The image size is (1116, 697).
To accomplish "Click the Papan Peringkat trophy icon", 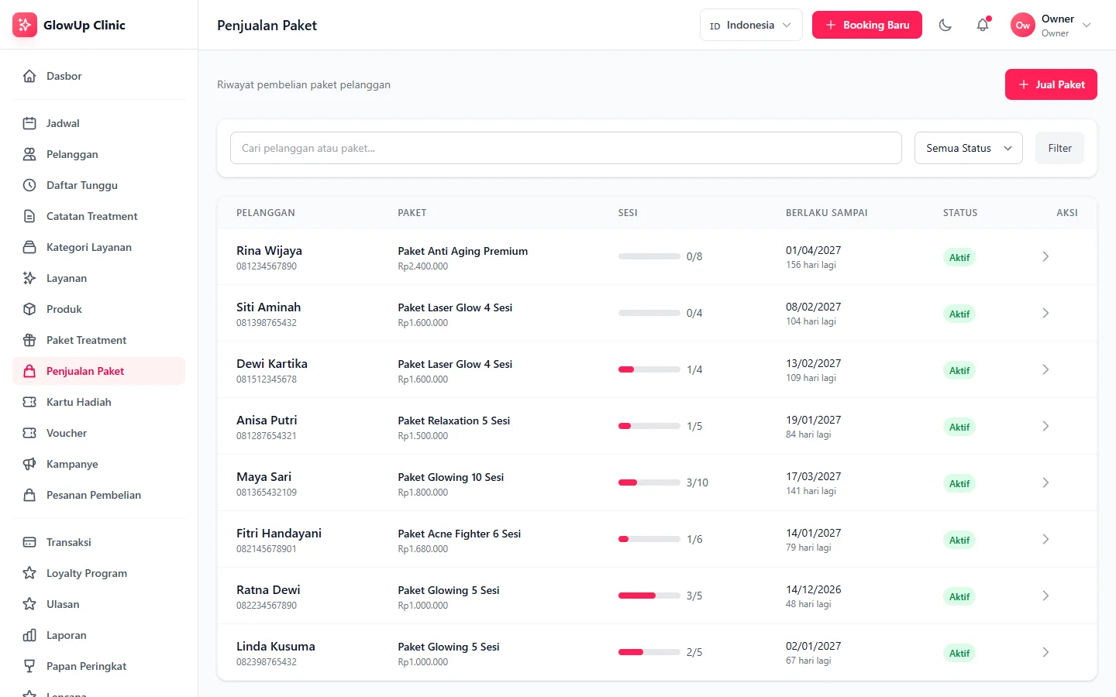I will [29, 666].
